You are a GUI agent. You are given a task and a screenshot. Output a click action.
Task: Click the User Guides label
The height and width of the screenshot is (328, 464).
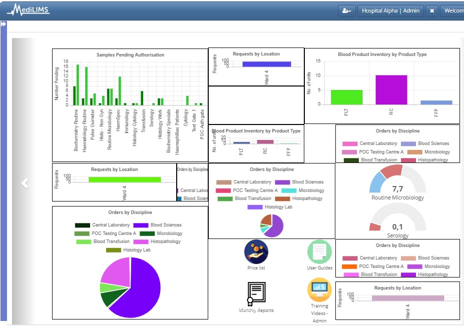[319, 268]
